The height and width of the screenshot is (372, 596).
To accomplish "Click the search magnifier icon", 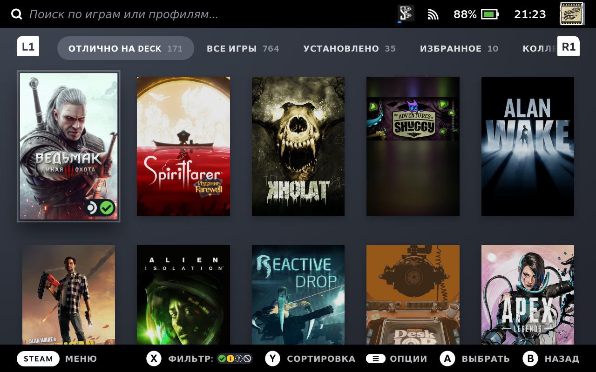I will (17, 14).
